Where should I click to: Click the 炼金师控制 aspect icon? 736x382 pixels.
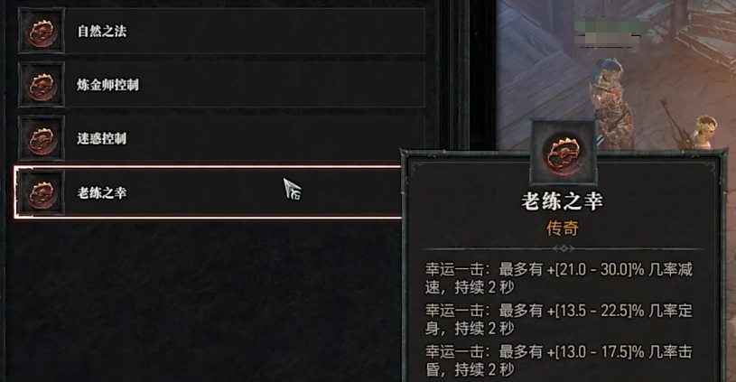[x=42, y=85]
